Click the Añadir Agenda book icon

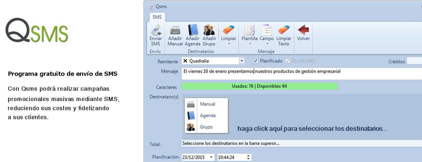(x=192, y=30)
